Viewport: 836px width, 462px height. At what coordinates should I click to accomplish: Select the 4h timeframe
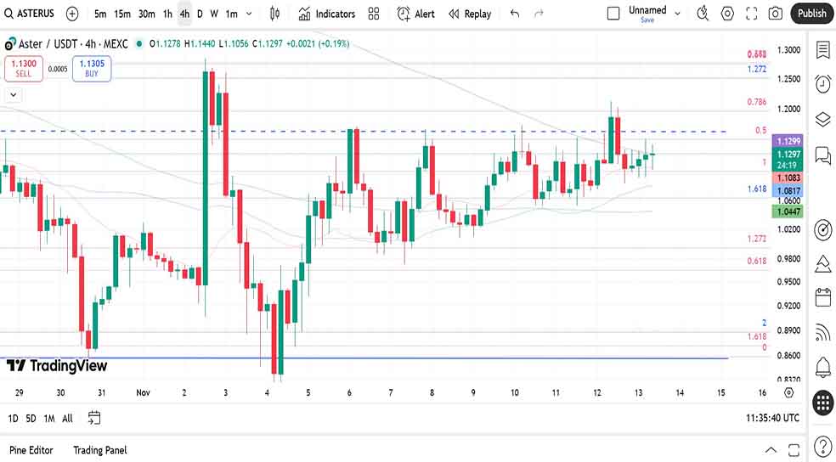tap(184, 14)
